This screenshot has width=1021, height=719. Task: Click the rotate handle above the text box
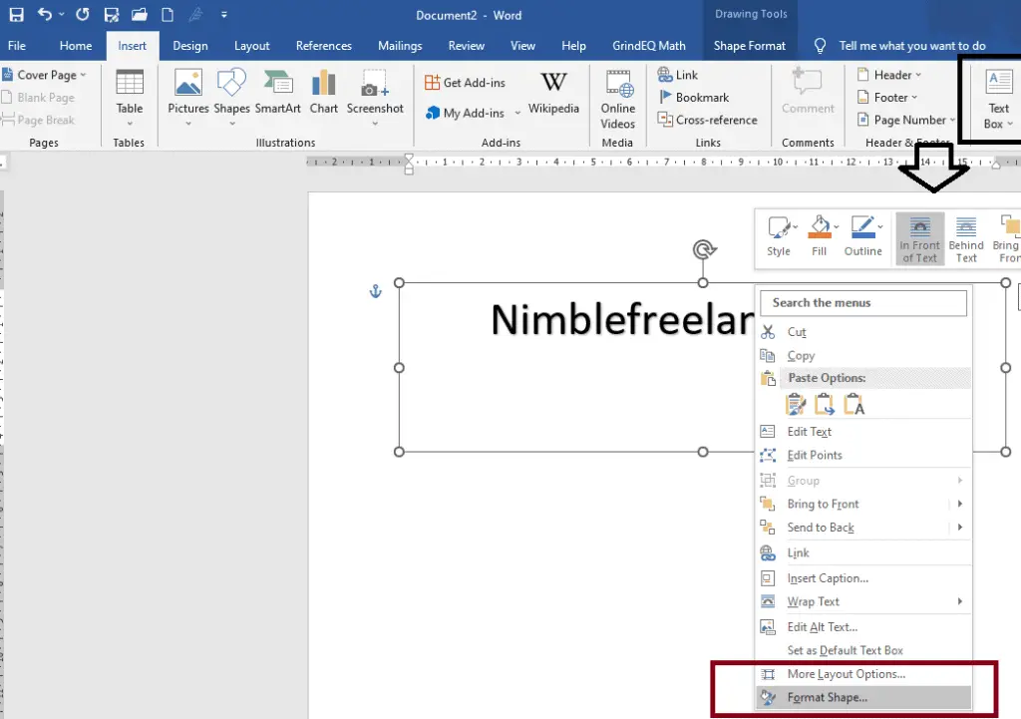[703, 249]
